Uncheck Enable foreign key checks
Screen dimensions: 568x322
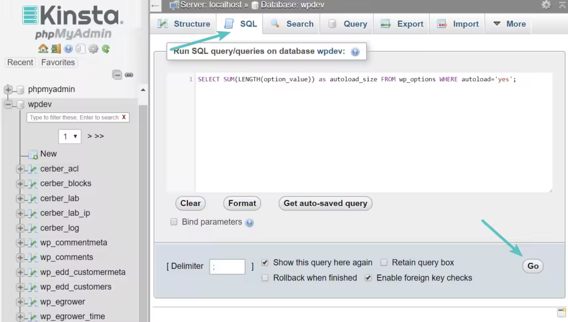[368, 278]
